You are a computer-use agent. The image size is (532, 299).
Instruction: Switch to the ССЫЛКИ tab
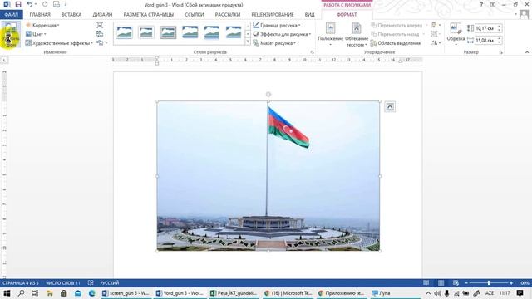tap(194, 15)
